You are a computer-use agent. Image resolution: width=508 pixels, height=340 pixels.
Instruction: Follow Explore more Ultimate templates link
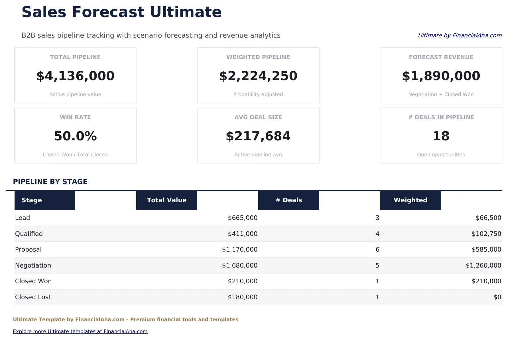[81, 331]
